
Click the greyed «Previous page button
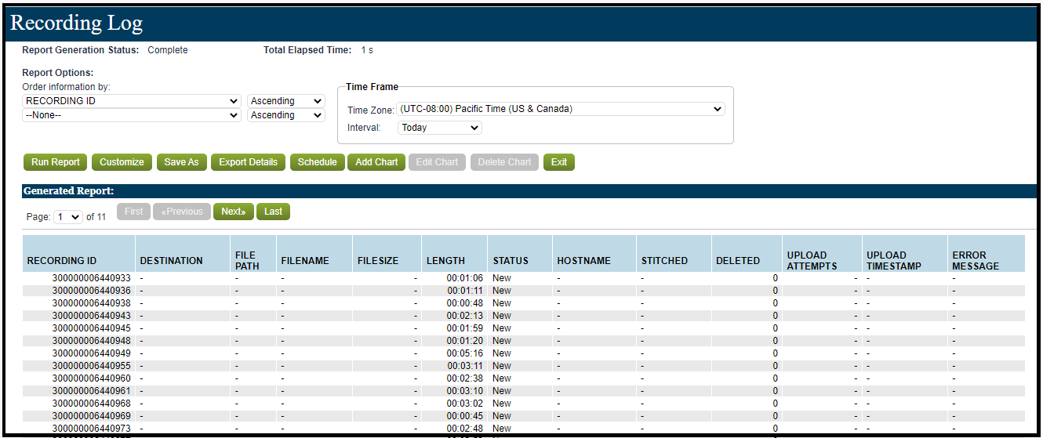point(182,212)
